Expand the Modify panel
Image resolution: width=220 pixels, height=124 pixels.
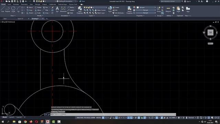coord(40,16)
